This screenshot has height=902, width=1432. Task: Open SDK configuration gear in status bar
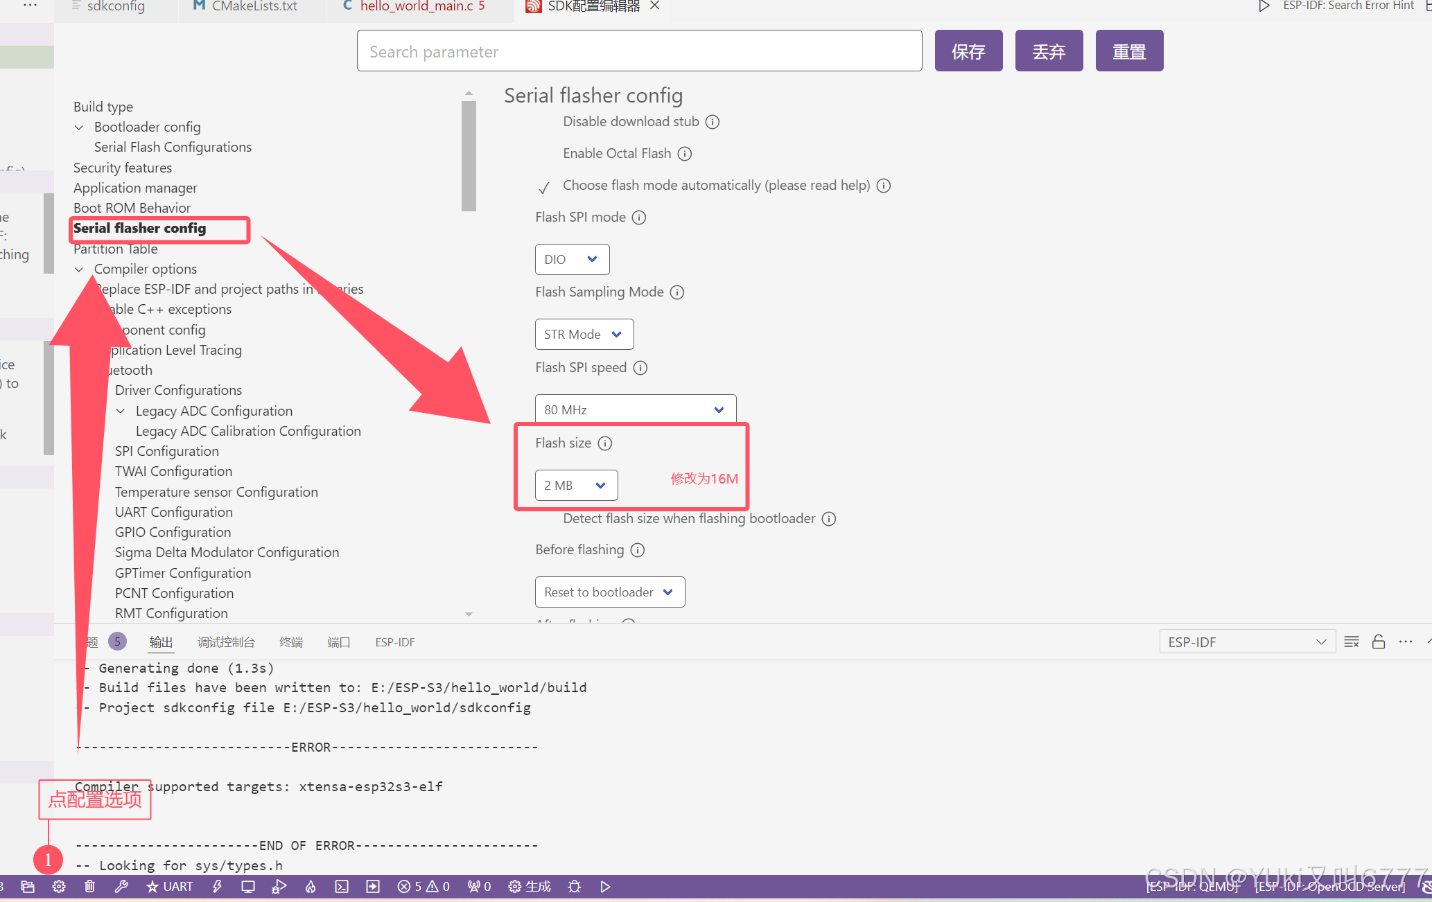59,886
